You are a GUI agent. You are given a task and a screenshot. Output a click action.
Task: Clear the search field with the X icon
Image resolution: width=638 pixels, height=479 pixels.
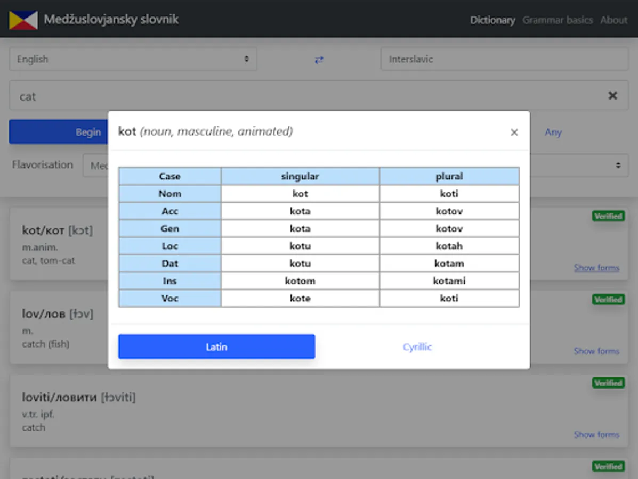(x=612, y=95)
